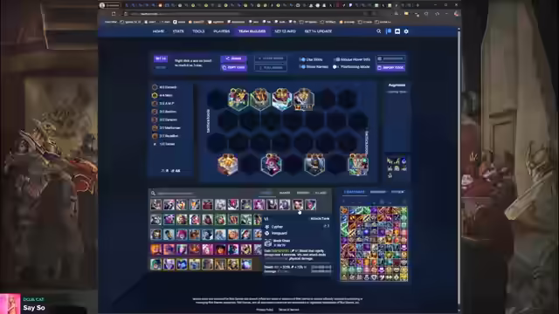This screenshot has width=559, height=314.
Task: Expand the SET 14 set selector
Action: click(x=161, y=58)
